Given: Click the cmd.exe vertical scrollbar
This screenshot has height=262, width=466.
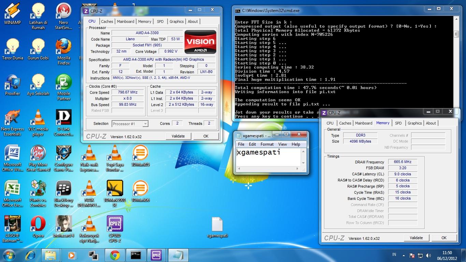Looking at the screenshot, I should click(456, 68).
